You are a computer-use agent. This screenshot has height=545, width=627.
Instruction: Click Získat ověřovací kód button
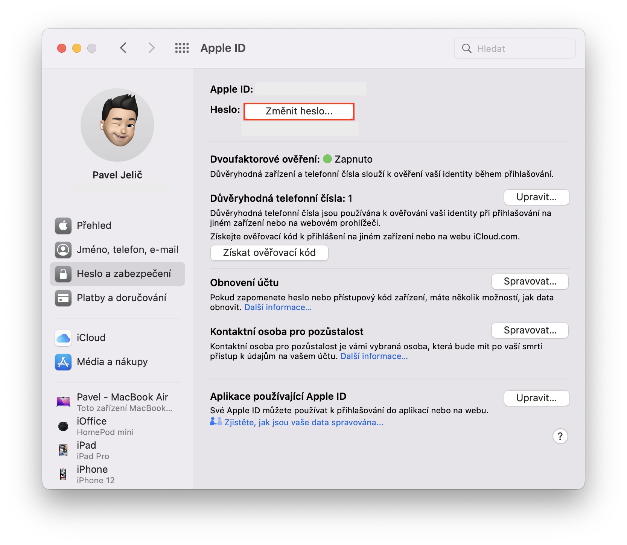[x=269, y=253]
